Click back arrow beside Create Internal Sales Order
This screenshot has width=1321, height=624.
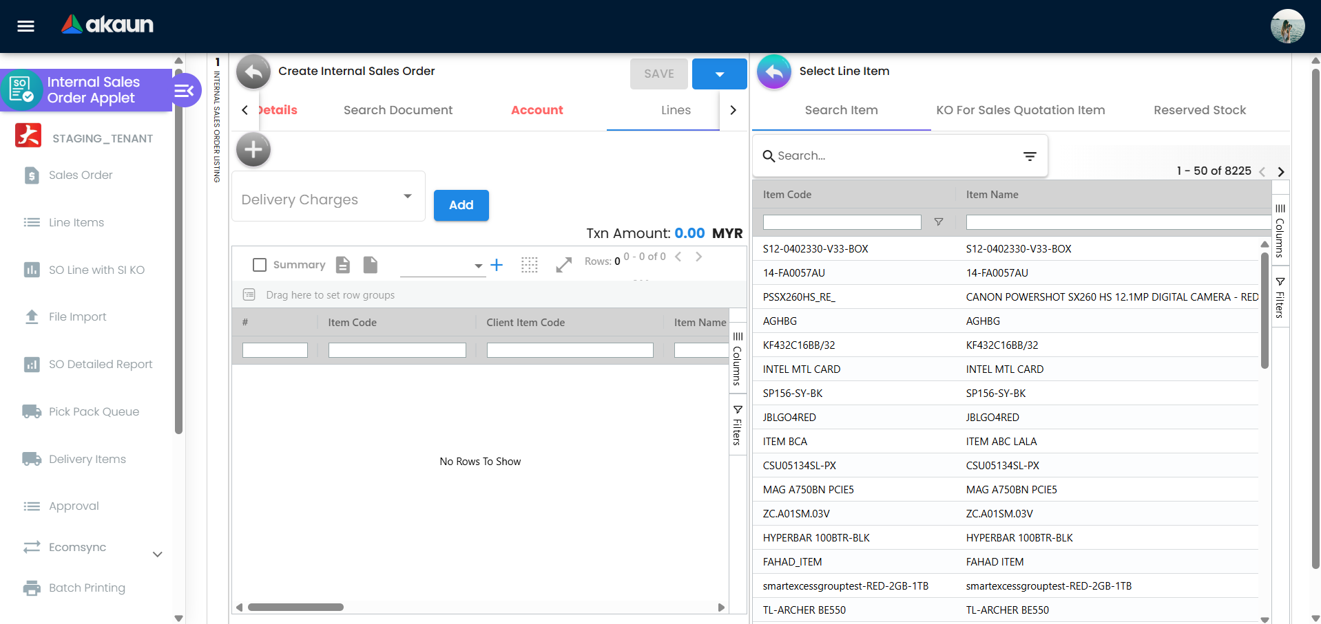tap(253, 72)
